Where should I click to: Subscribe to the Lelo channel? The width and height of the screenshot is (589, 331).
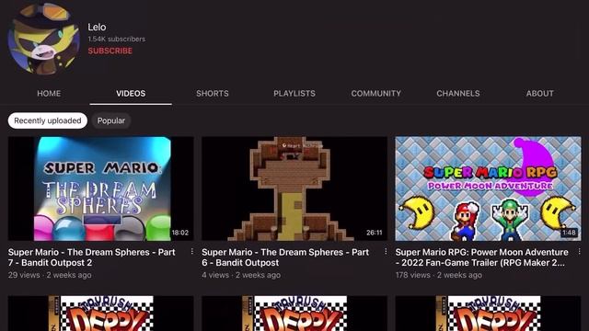pos(110,51)
